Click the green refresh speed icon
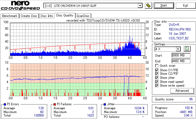Viewport: 196px width, 119px height. [x=187, y=49]
